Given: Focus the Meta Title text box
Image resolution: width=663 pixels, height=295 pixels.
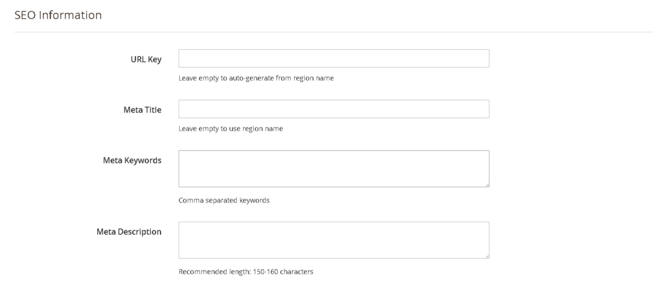Looking at the screenshot, I should [x=333, y=109].
